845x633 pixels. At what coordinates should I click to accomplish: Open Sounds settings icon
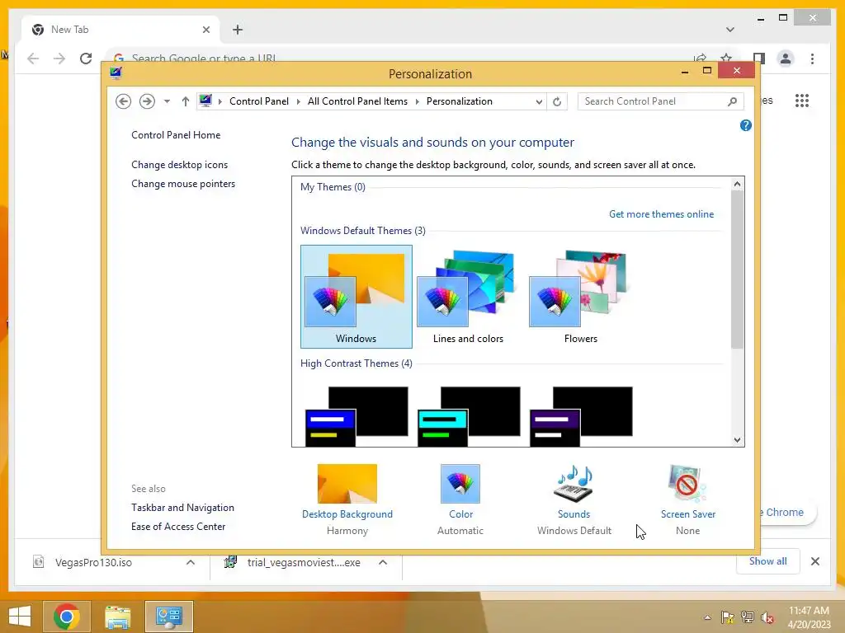[574, 482]
